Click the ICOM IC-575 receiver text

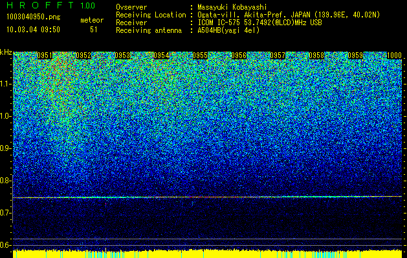(x=259, y=23)
